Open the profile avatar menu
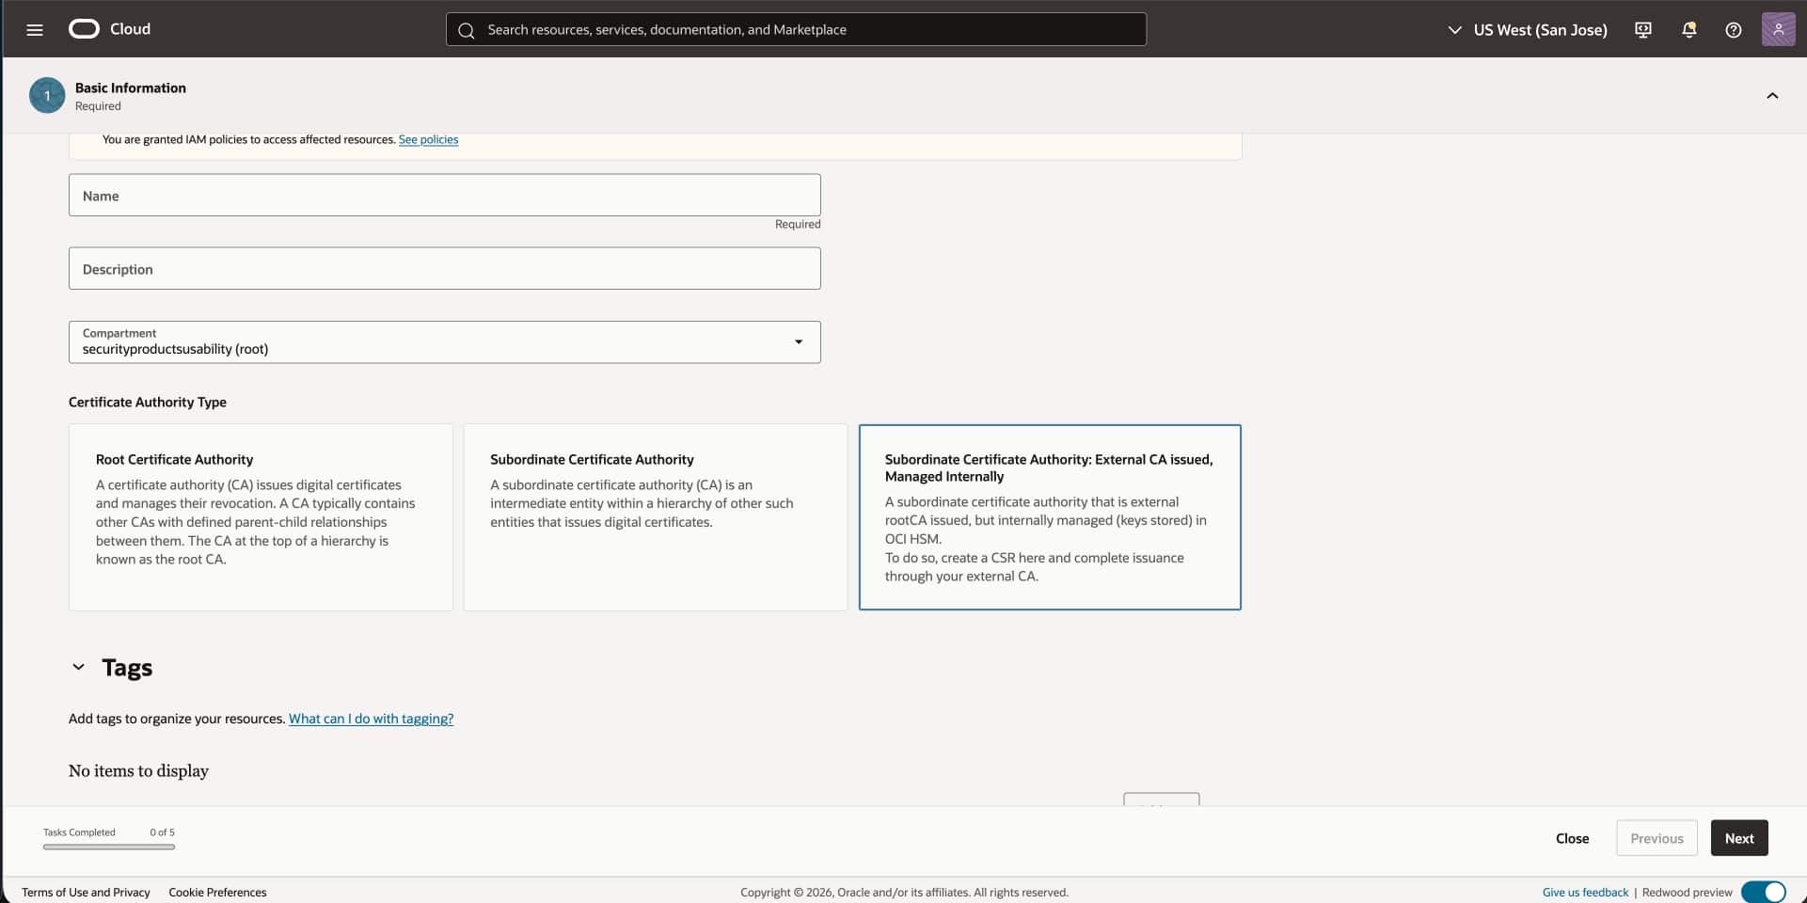The height and width of the screenshot is (903, 1807). point(1779,29)
